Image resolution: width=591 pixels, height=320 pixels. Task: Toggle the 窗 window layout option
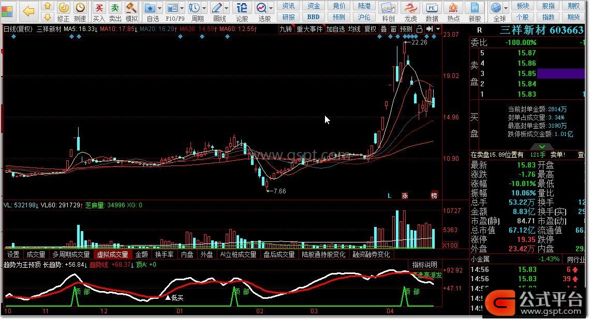pos(393,29)
